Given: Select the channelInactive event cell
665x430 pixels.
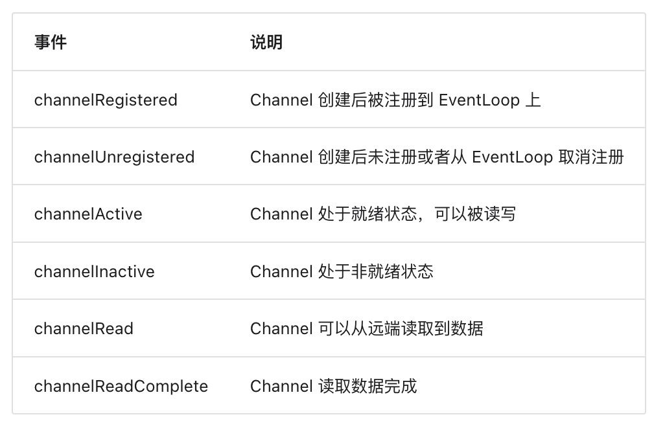Looking at the screenshot, I should 94,271.
